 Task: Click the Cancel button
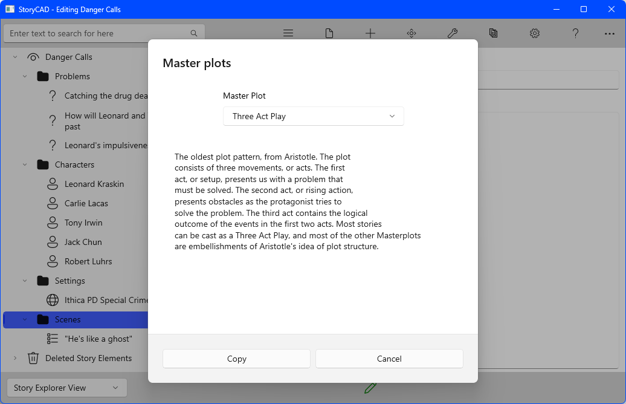[389, 359]
